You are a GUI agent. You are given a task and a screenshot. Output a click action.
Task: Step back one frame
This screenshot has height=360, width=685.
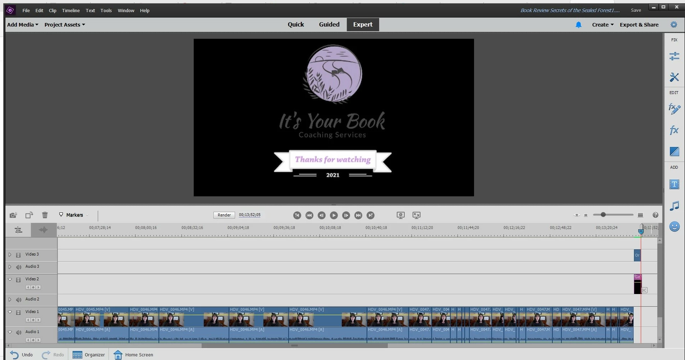[322, 215]
